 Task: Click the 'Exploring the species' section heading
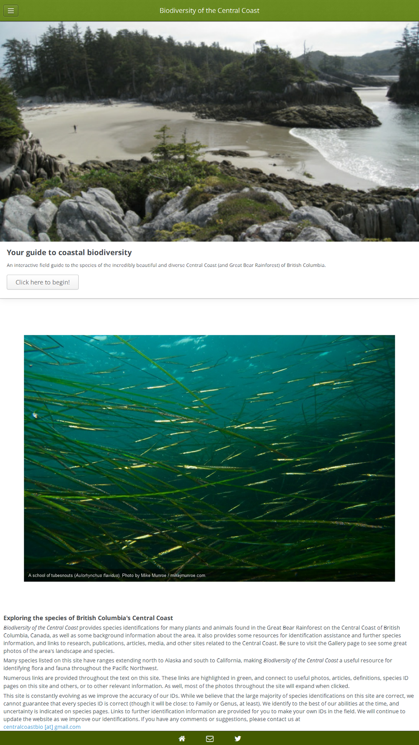click(x=88, y=618)
